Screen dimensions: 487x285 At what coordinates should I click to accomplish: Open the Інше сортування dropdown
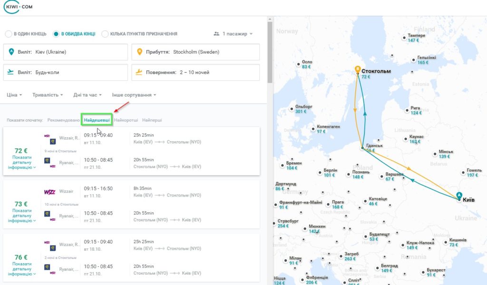[134, 95]
